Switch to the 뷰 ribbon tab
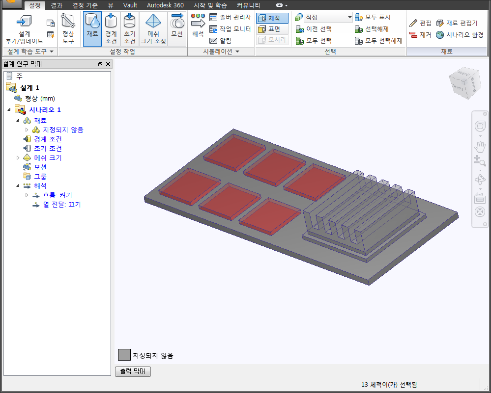 pos(111,5)
